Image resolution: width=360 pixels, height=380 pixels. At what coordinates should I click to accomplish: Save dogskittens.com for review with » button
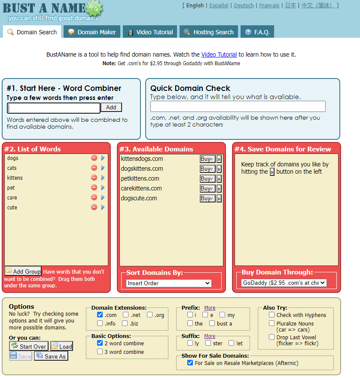pyautogui.click(x=219, y=169)
